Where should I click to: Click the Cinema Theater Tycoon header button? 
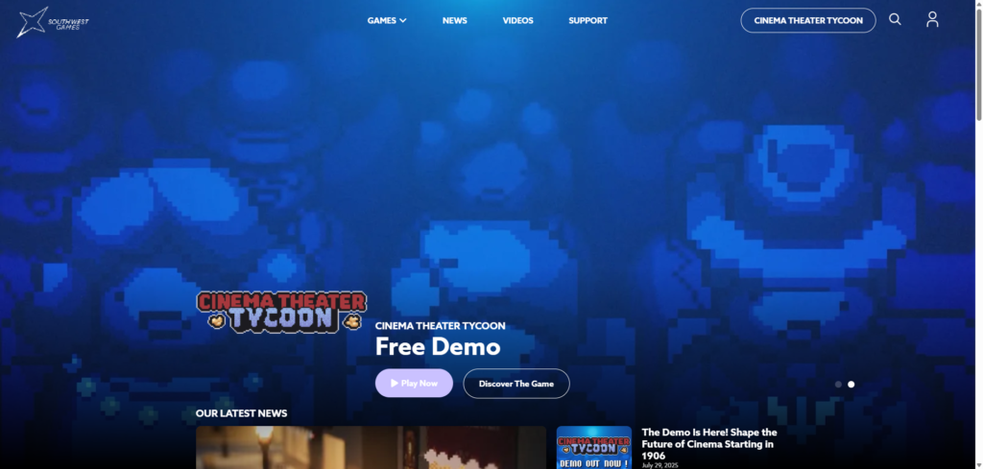click(807, 20)
